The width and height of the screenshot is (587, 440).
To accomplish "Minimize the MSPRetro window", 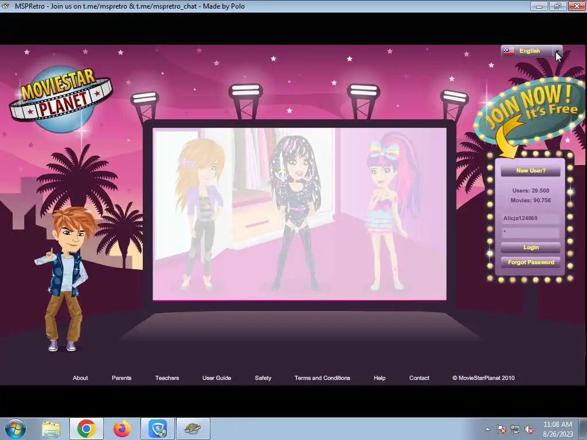I will tap(539, 6).
